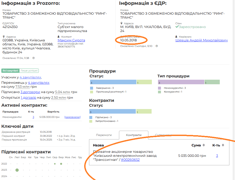235x180 pixels.
Task: Switch filter to Лише успішні
Action: tap(29, 71)
